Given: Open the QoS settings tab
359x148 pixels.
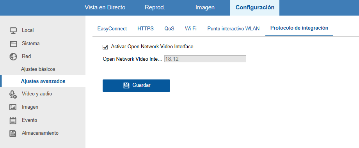Looking at the screenshot, I should coord(169,28).
